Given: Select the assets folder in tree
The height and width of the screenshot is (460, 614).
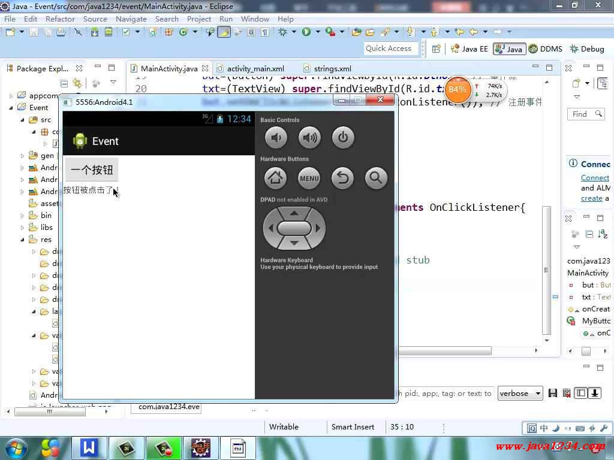Looking at the screenshot, I should pos(43,204).
